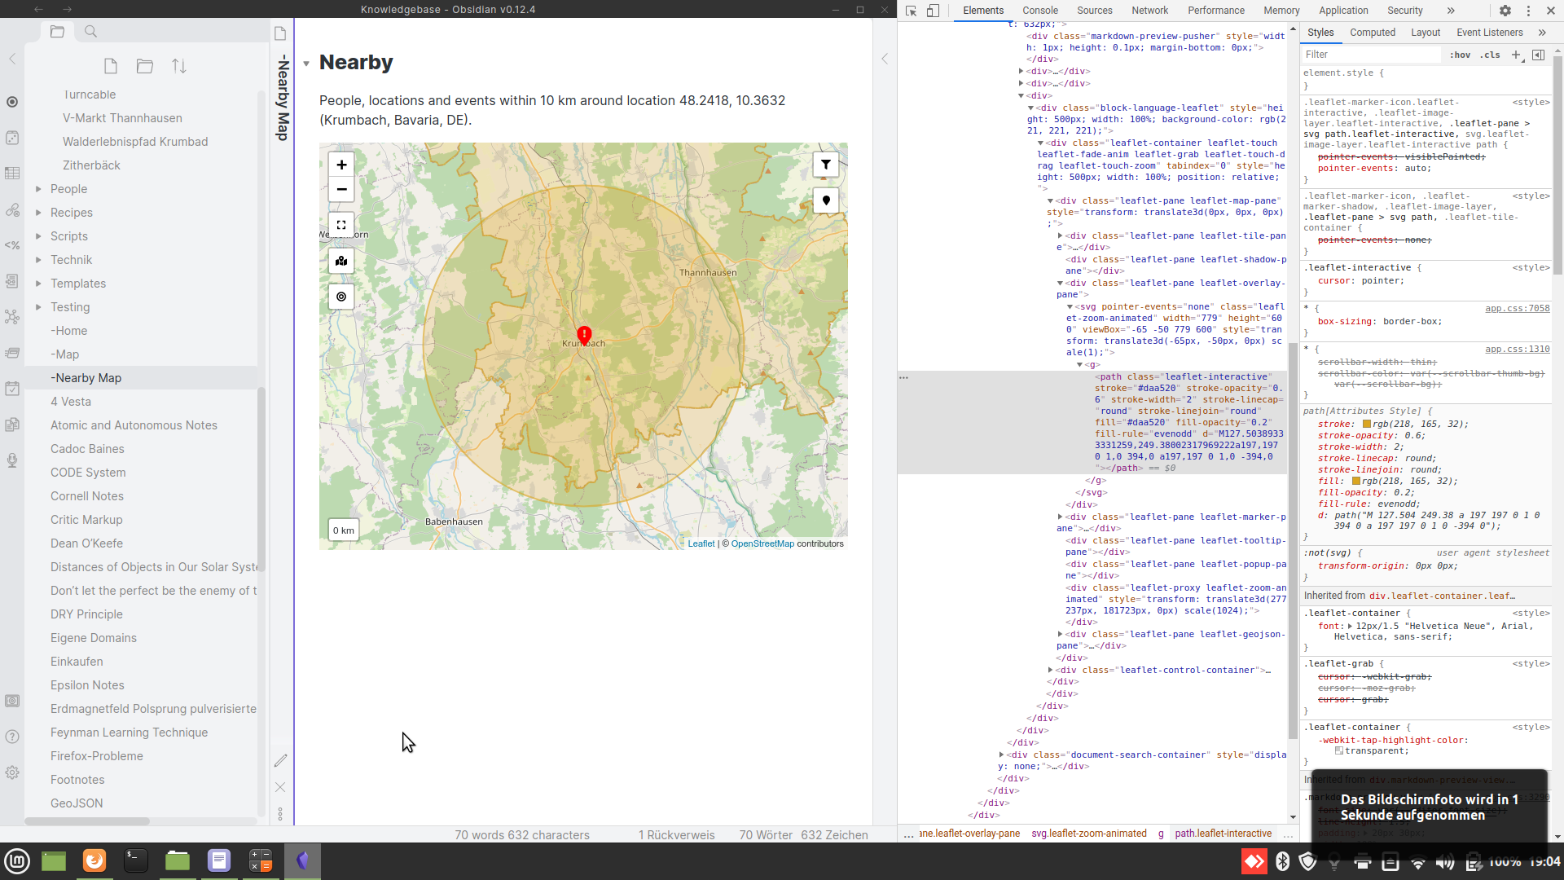The height and width of the screenshot is (880, 1564).
Task: Open the OpenStreetMap attribution link
Action: tap(762, 543)
